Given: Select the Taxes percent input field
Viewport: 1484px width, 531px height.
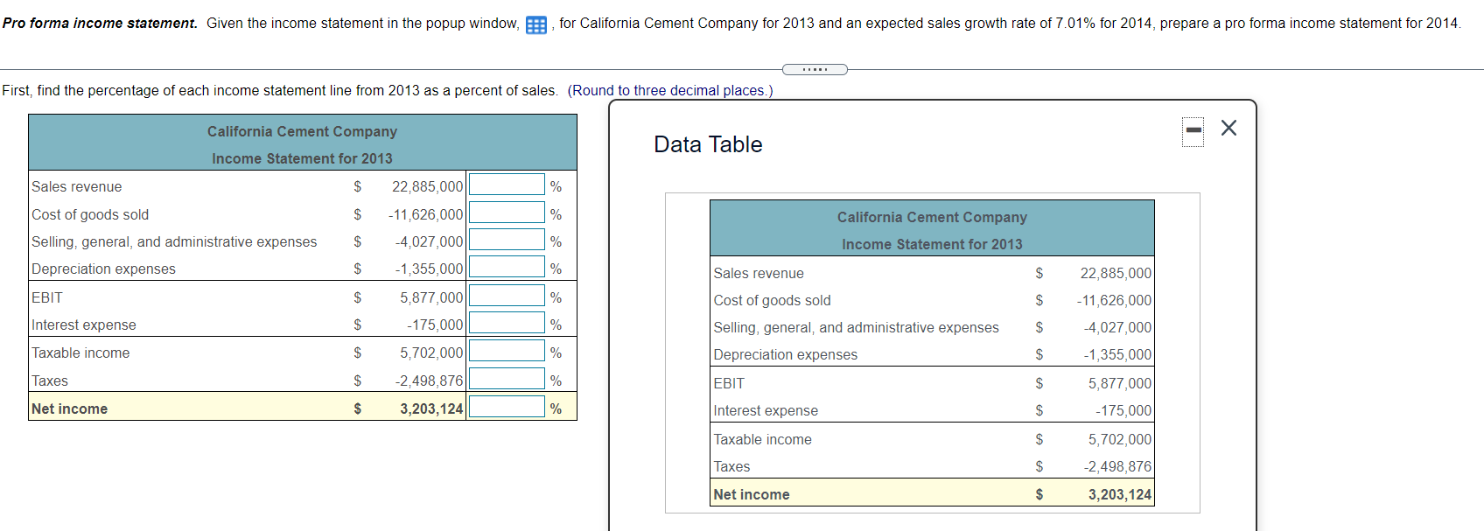Looking at the screenshot, I should [507, 379].
